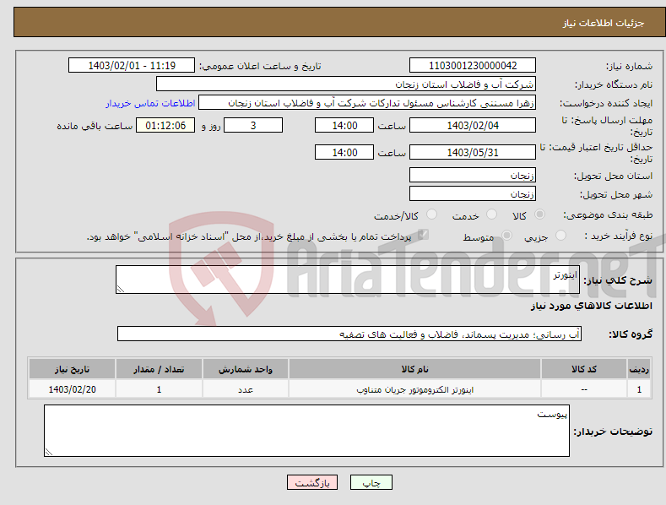This screenshot has height=505, width=666.
Task: Click the goods group field
Action: [349, 334]
